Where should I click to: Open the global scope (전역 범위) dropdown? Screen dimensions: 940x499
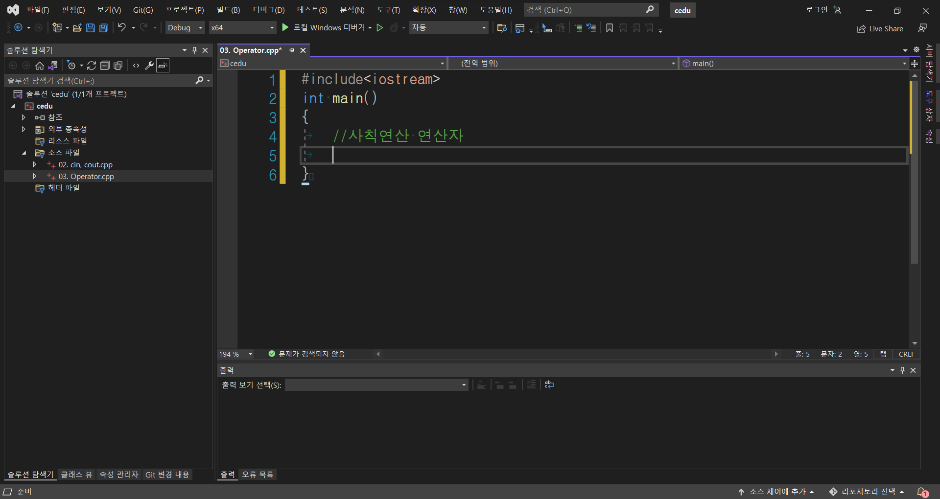click(x=563, y=63)
